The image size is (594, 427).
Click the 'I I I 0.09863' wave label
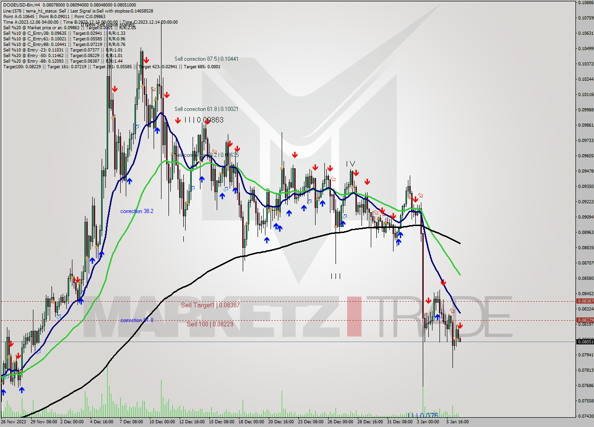coord(204,120)
